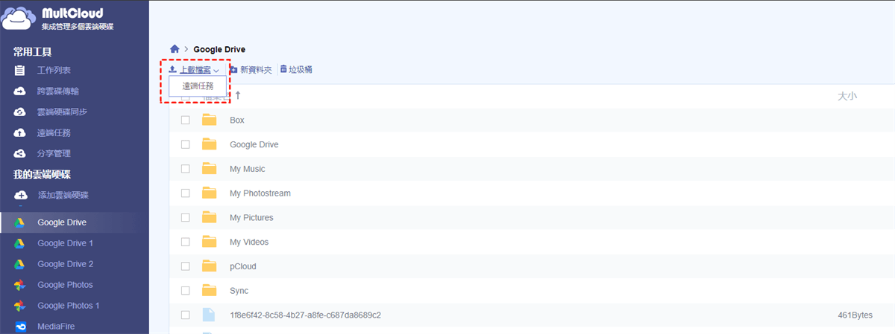Toggle the name column sort arrow
The image size is (895, 334).
(x=238, y=95)
